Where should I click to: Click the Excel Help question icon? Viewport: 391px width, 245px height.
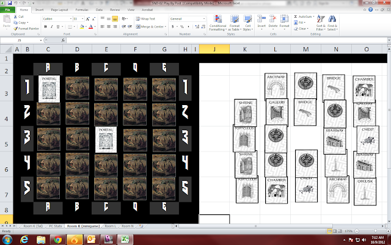(371, 10)
